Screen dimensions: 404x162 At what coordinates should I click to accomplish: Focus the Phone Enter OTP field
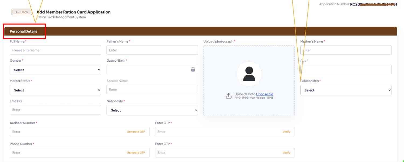pyautogui.click(x=225, y=153)
